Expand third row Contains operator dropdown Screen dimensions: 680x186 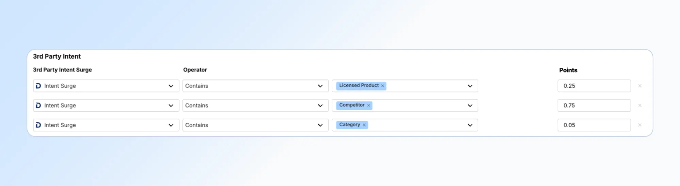[320, 125]
